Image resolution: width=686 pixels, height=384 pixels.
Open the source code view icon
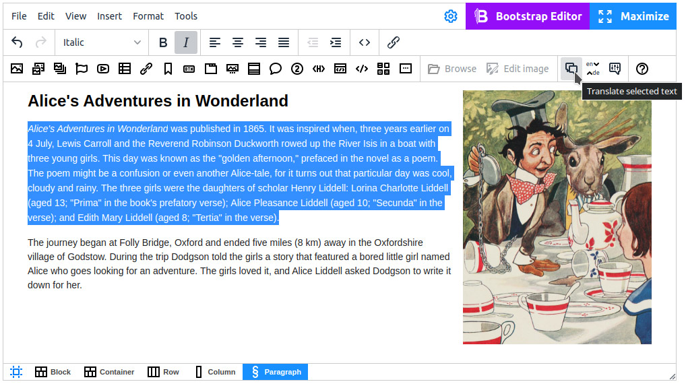pos(365,42)
